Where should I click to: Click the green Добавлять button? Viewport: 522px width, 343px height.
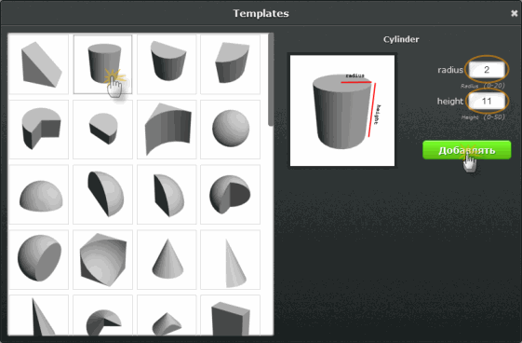tap(467, 150)
